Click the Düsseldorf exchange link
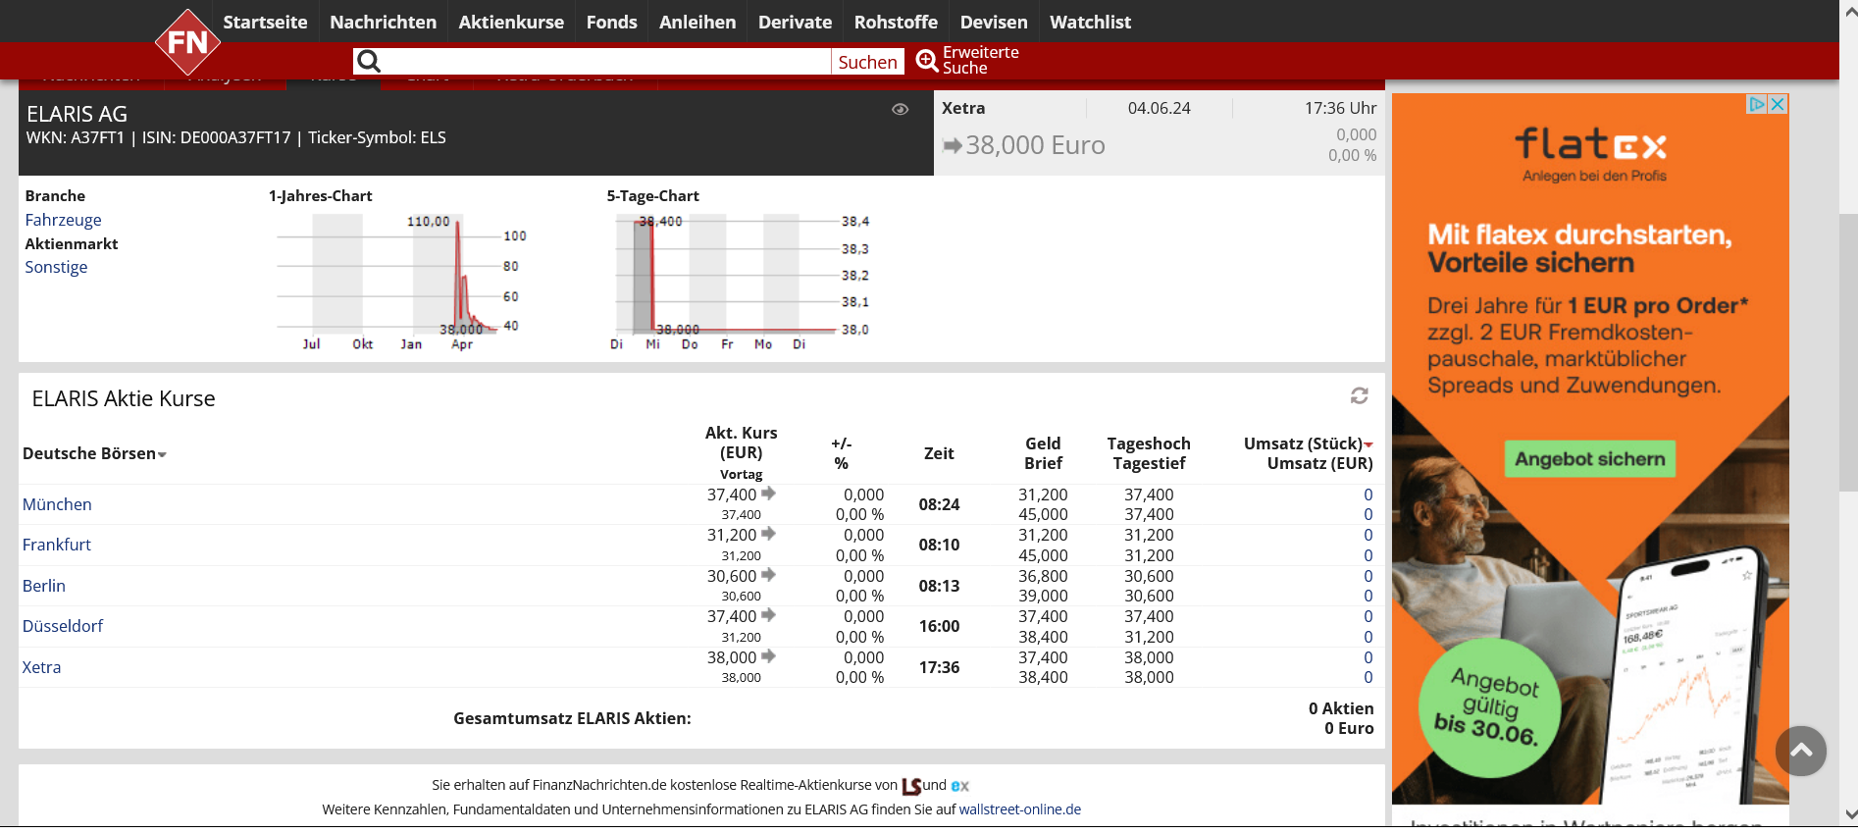This screenshot has height=834, width=1858. (63, 626)
